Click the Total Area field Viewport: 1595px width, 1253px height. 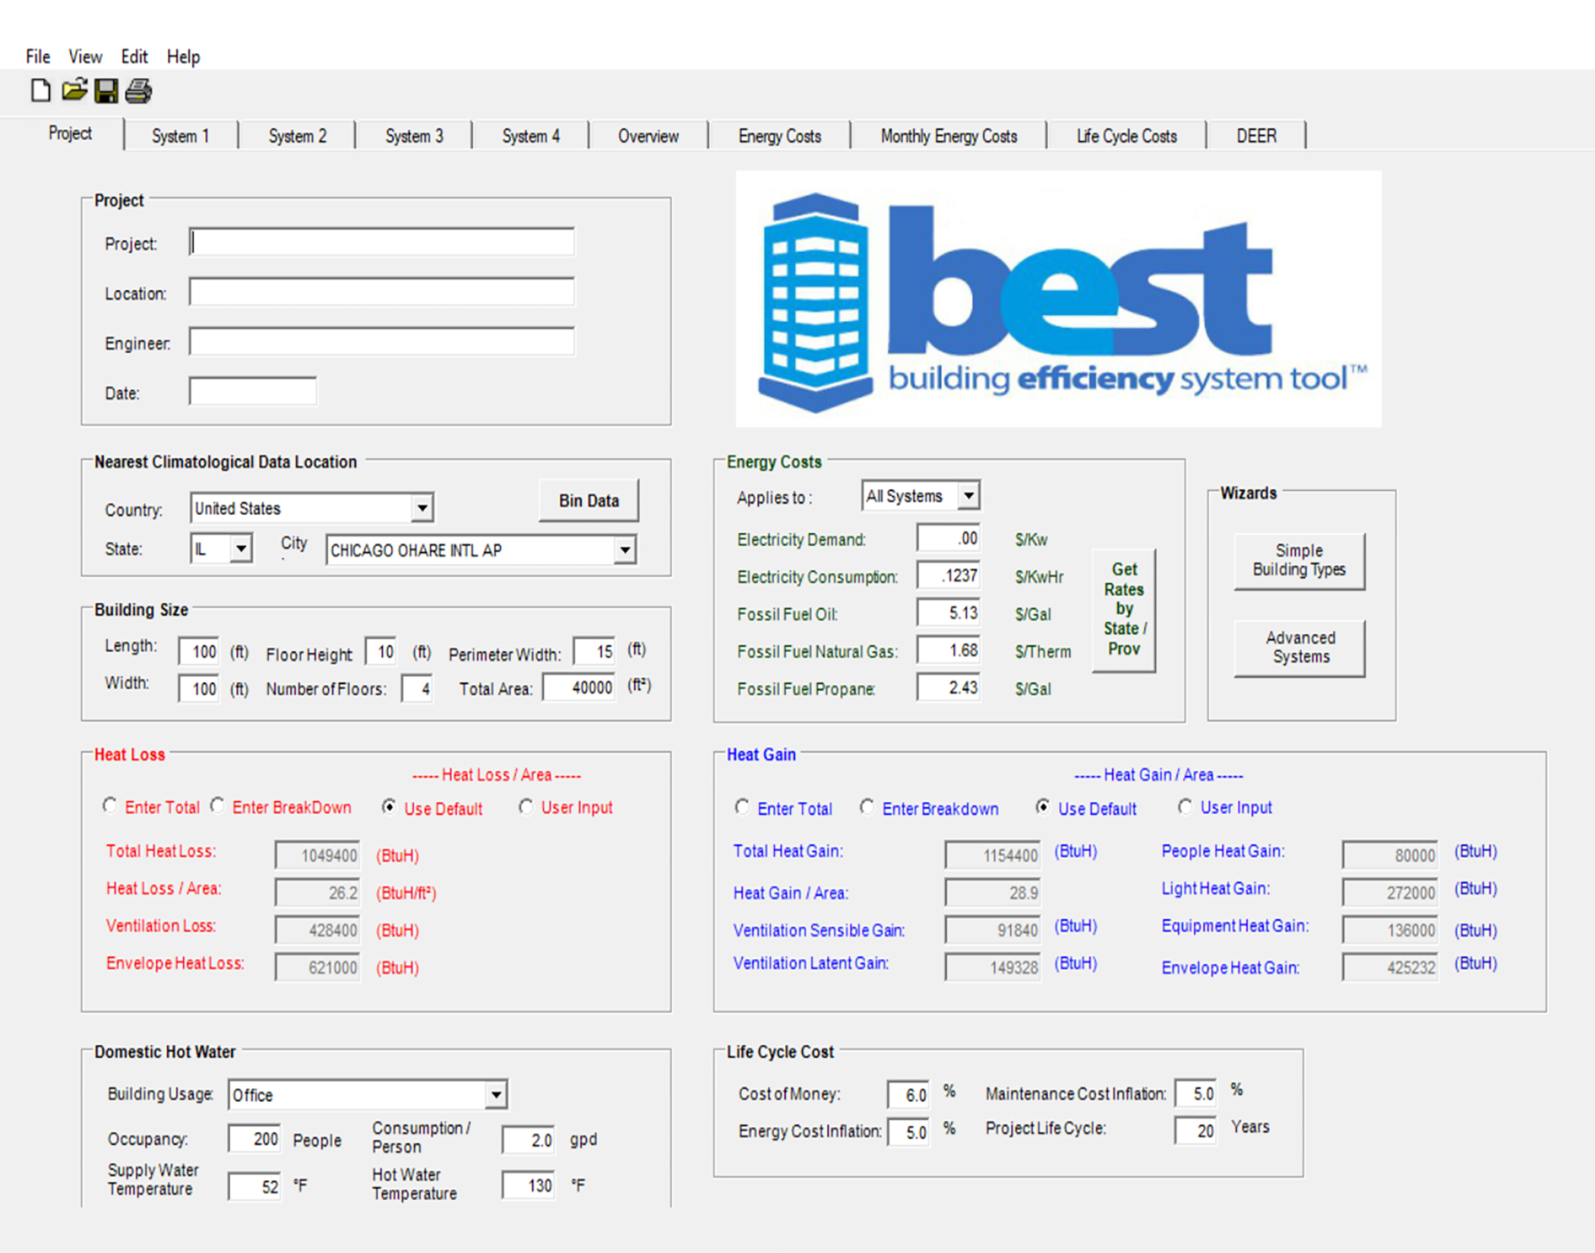click(579, 687)
